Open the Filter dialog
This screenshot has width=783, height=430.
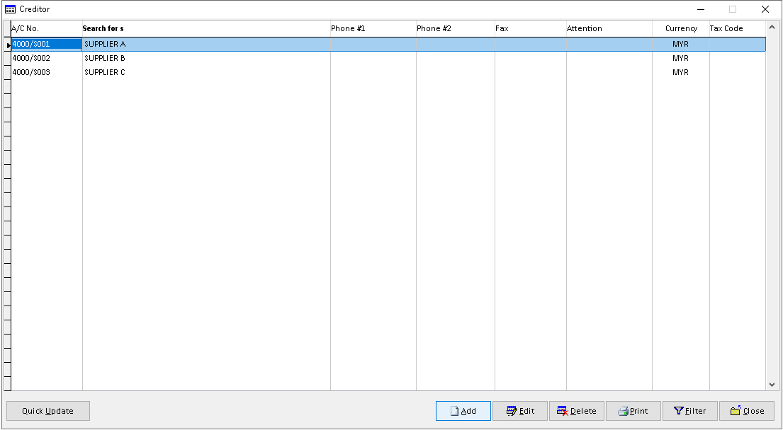pyautogui.click(x=690, y=411)
